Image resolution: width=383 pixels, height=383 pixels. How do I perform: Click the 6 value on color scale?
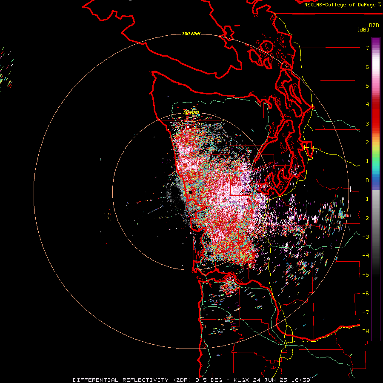(x=367, y=67)
